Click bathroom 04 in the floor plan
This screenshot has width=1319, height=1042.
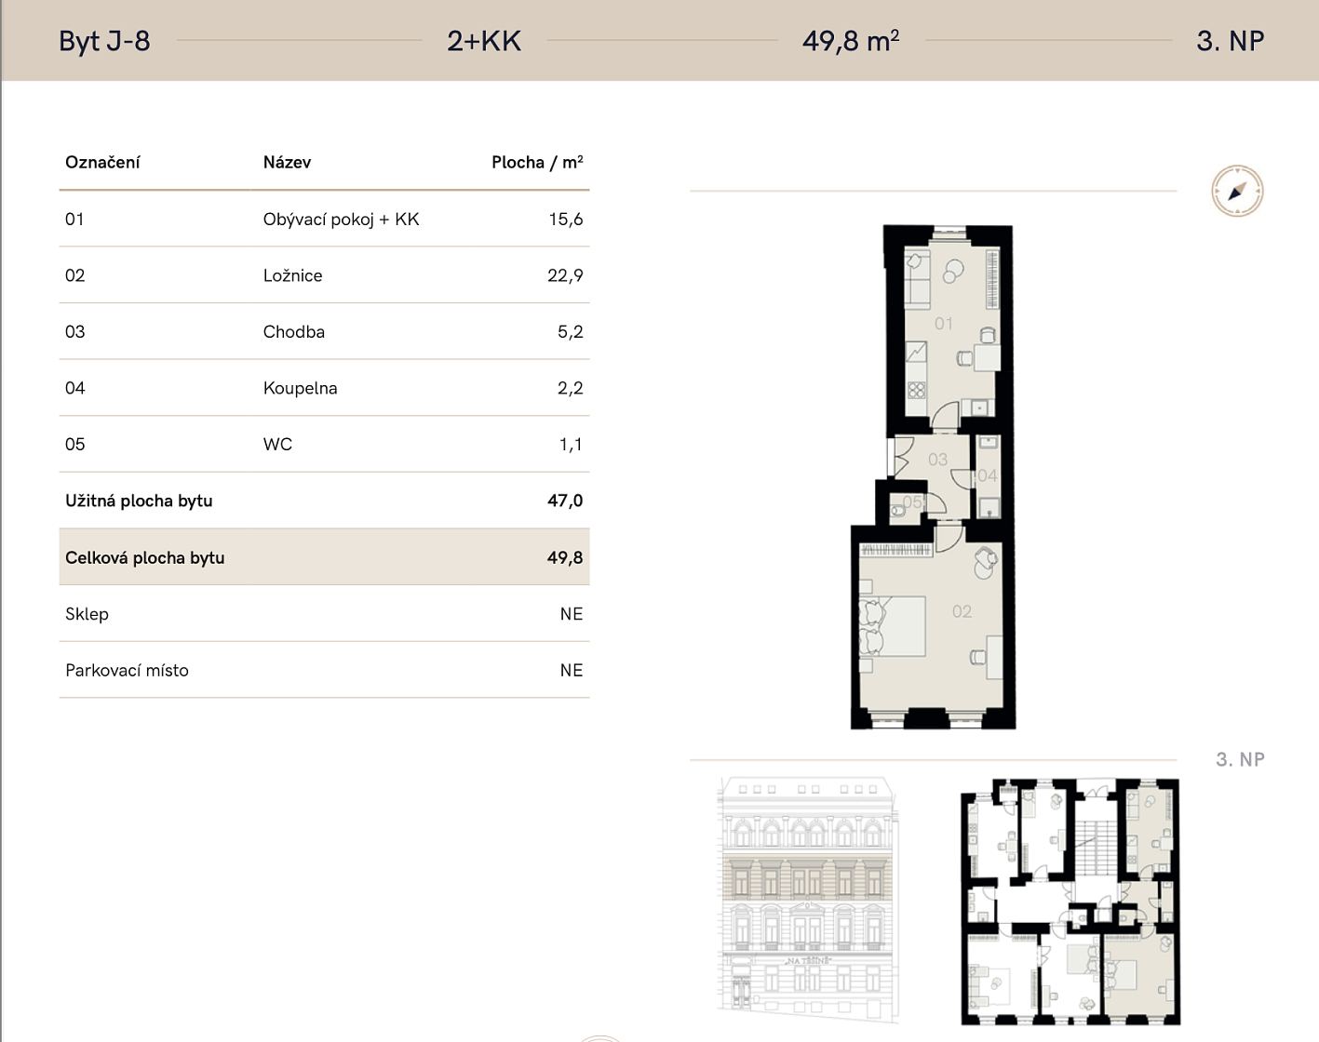(x=988, y=476)
